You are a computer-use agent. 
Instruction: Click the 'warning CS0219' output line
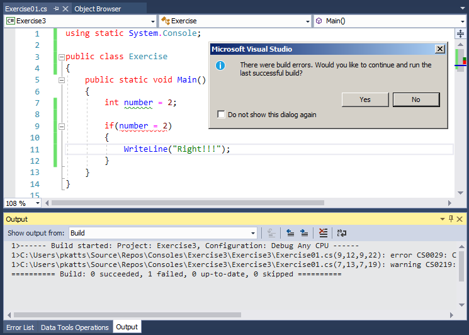(x=234, y=264)
